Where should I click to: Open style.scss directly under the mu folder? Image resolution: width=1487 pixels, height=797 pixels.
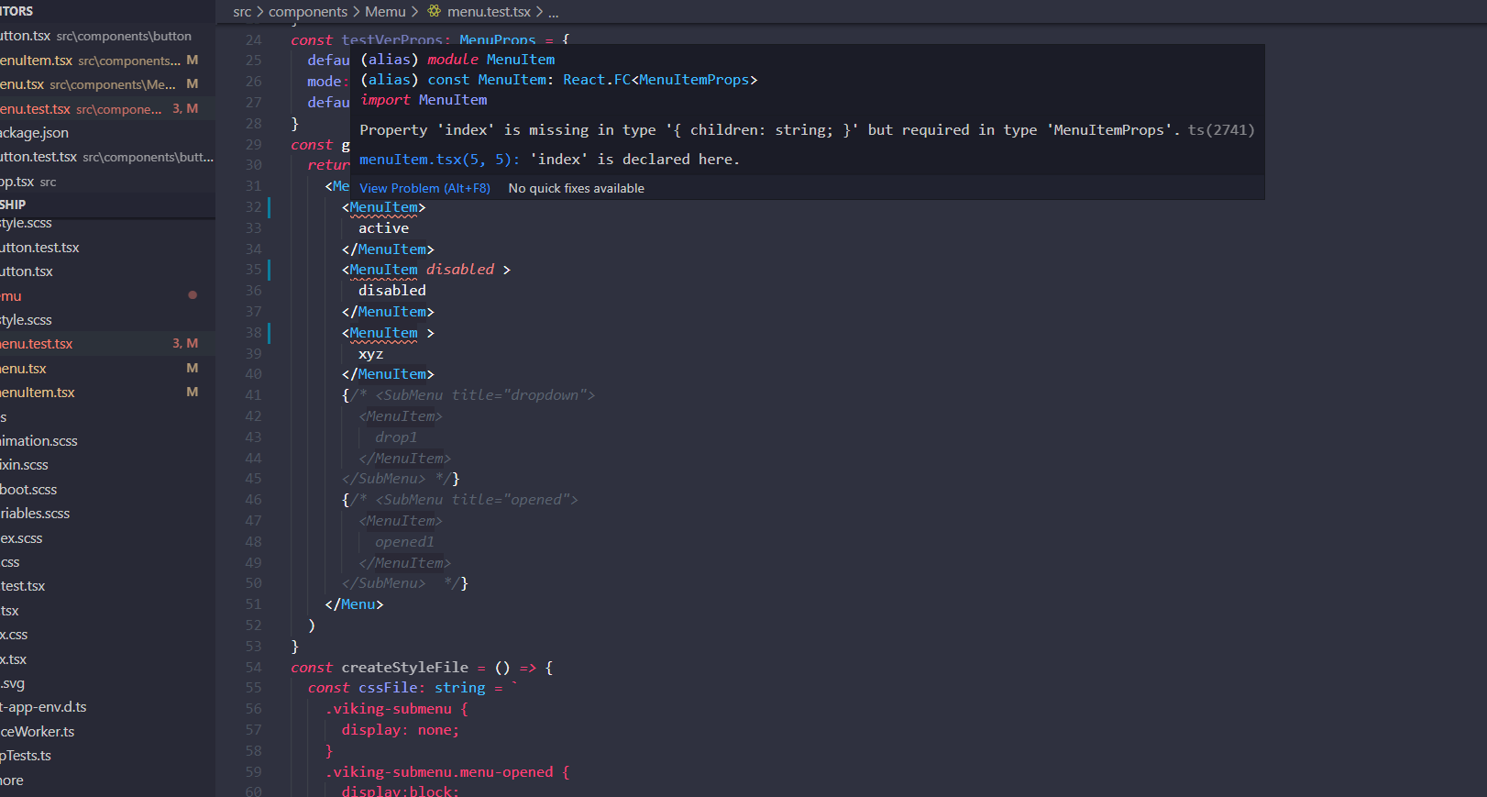107,320
